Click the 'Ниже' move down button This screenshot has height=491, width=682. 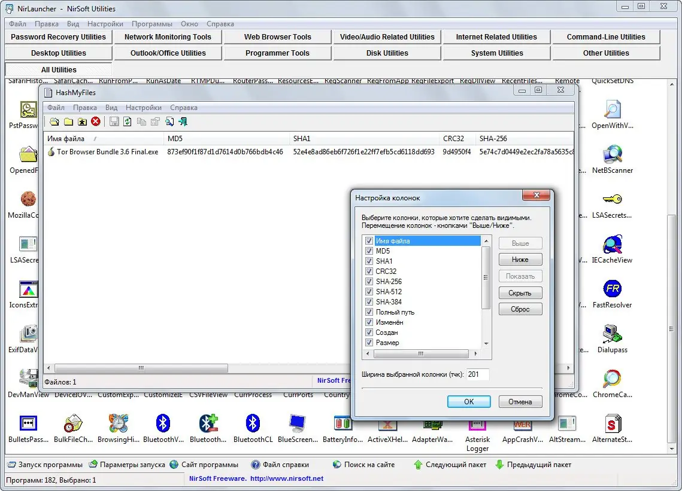(520, 260)
